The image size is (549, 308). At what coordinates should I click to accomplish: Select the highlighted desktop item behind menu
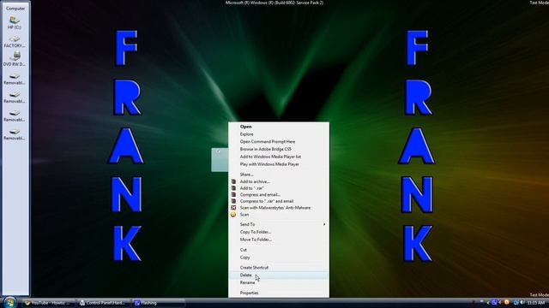(220, 160)
